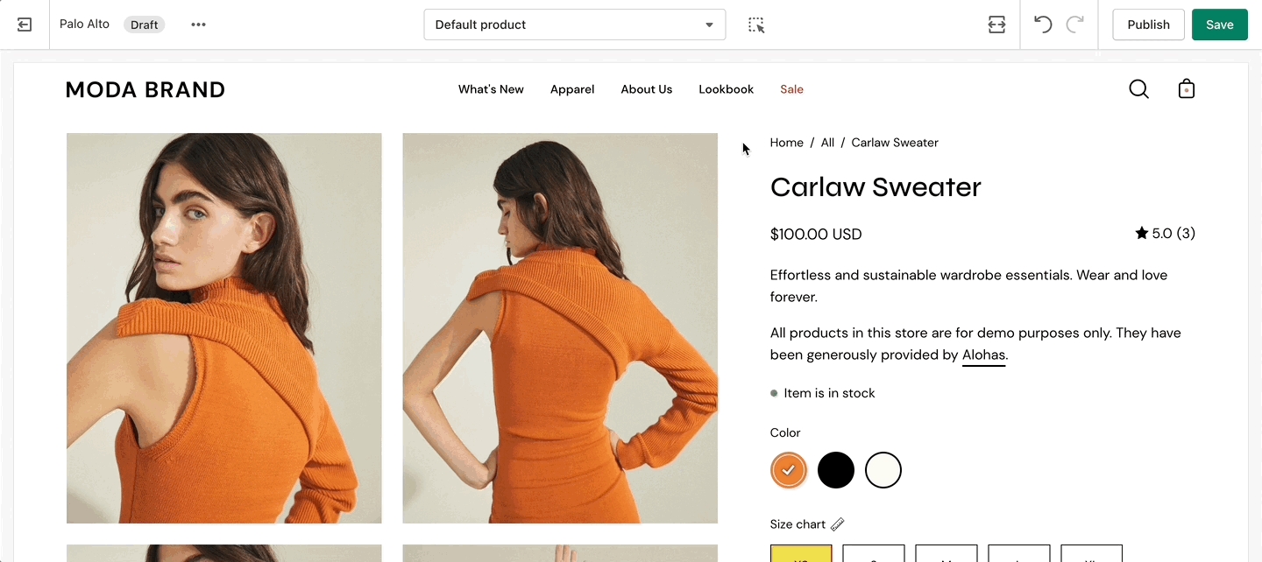Screen dimensions: 1262x562
Task: Select the XS size option
Action: pyautogui.click(x=801, y=554)
